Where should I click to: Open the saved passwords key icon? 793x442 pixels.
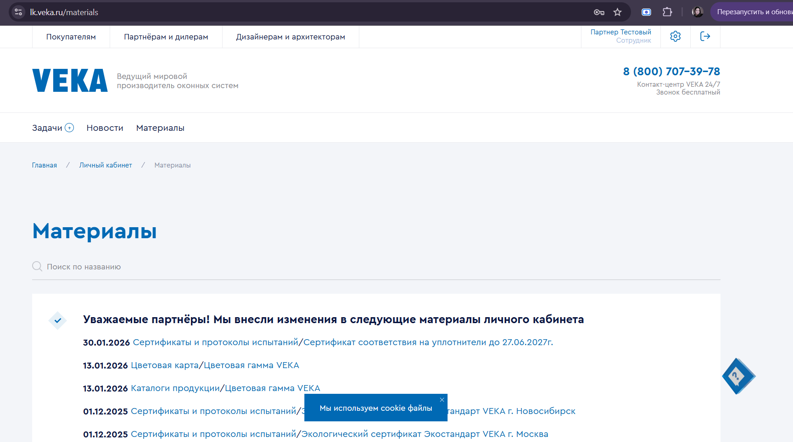(599, 12)
